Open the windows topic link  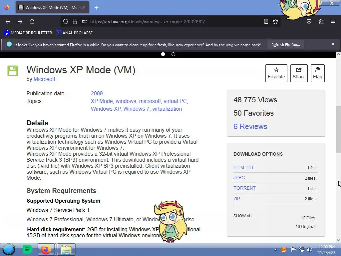coord(126,101)
